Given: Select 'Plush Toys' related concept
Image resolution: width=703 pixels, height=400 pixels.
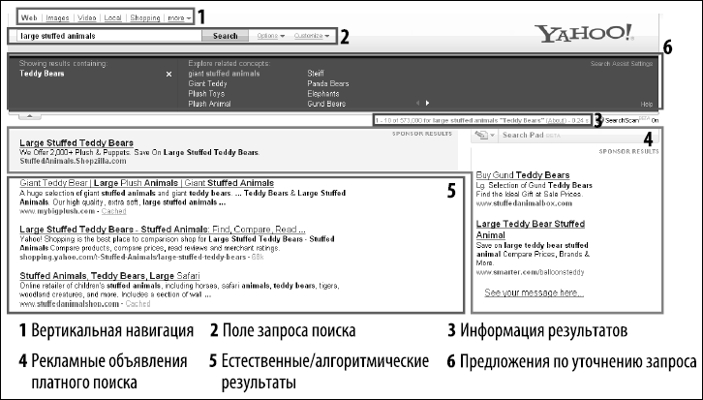Looking at the screenshot, I should click(206, 94).
